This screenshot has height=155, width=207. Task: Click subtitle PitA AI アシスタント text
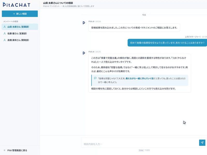[x=69, y=6]
